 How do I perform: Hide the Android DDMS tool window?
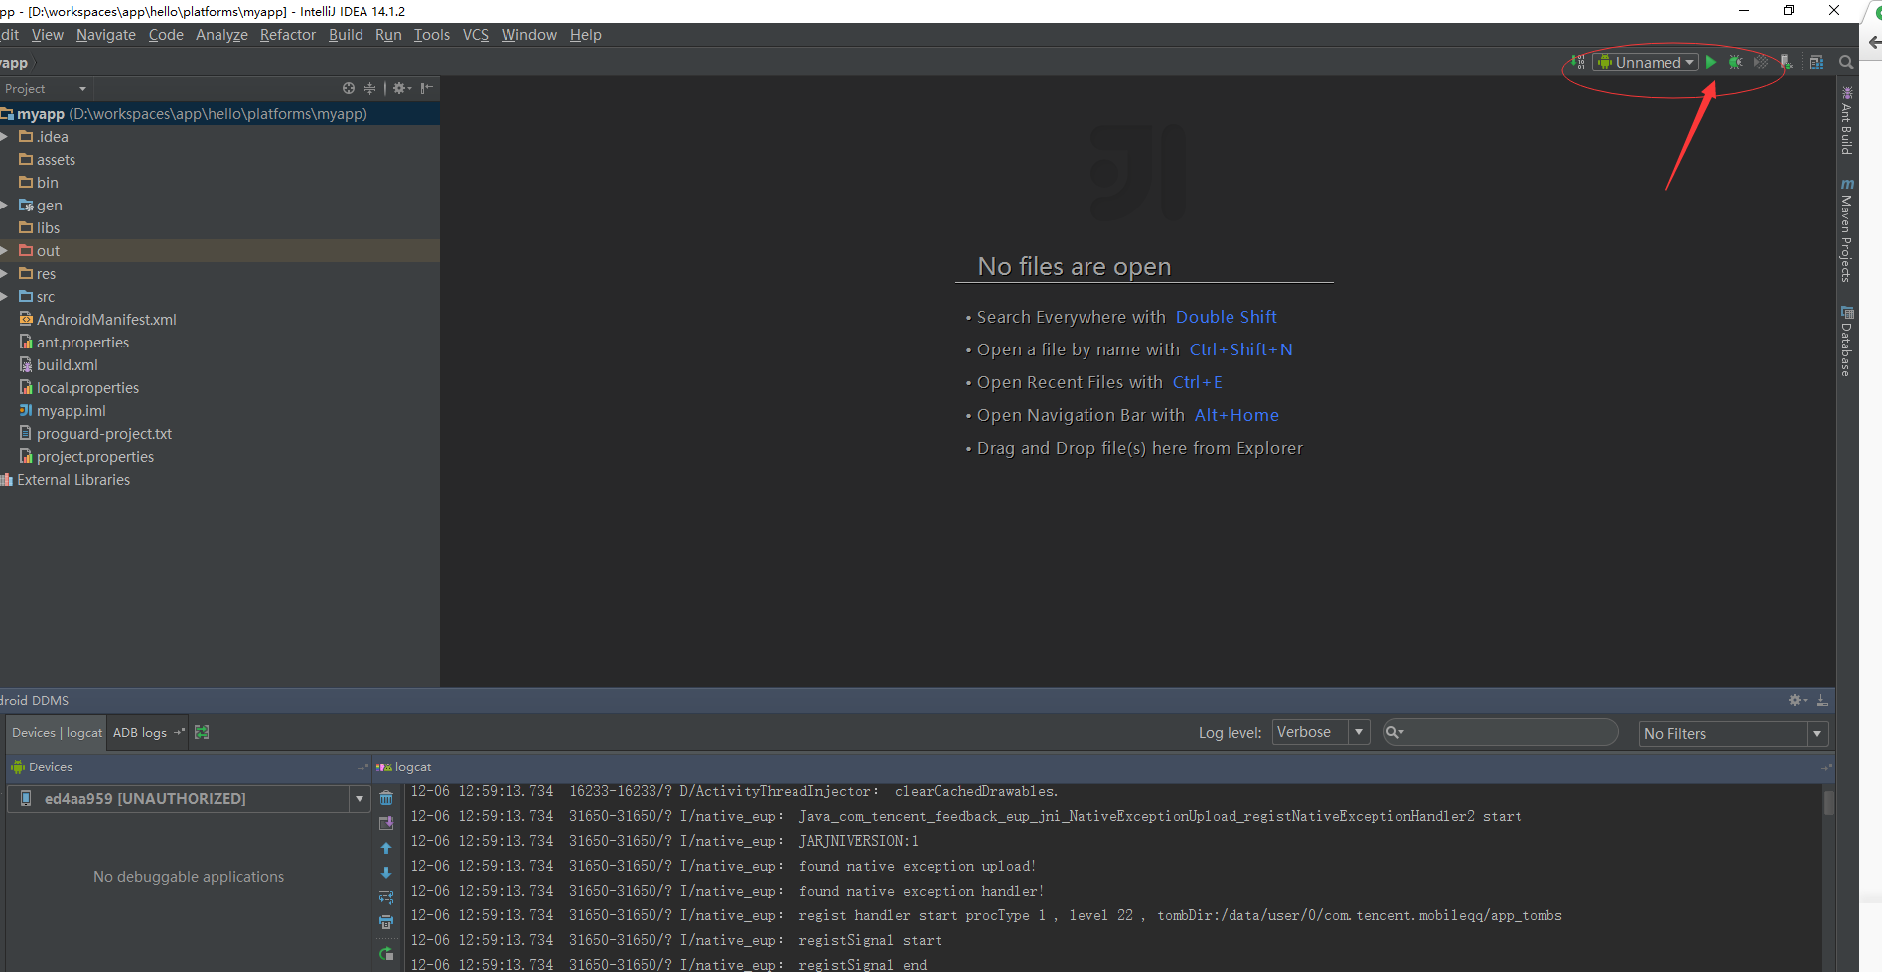pos(1822,700)
